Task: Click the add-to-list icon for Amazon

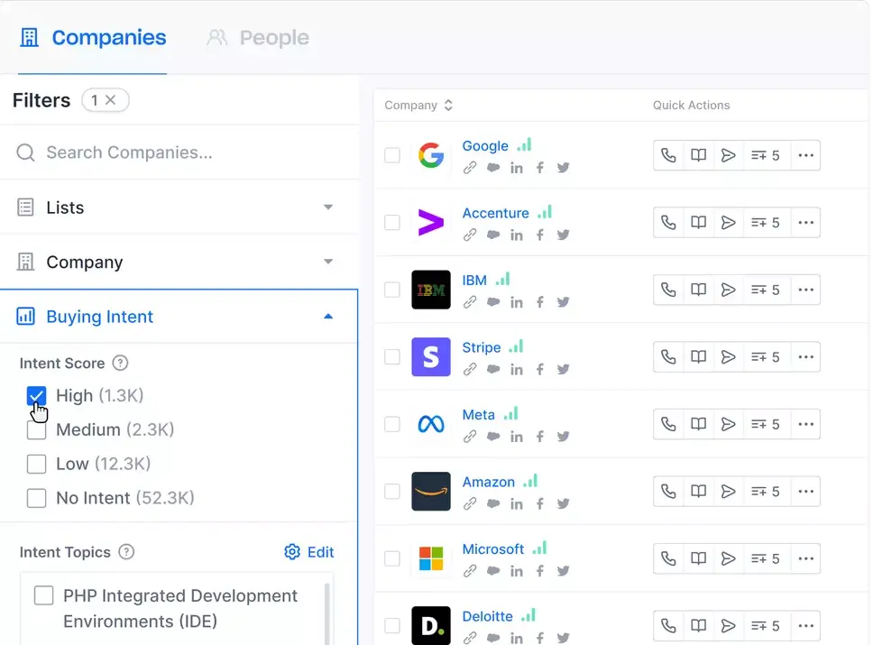Action: point(766,492)
